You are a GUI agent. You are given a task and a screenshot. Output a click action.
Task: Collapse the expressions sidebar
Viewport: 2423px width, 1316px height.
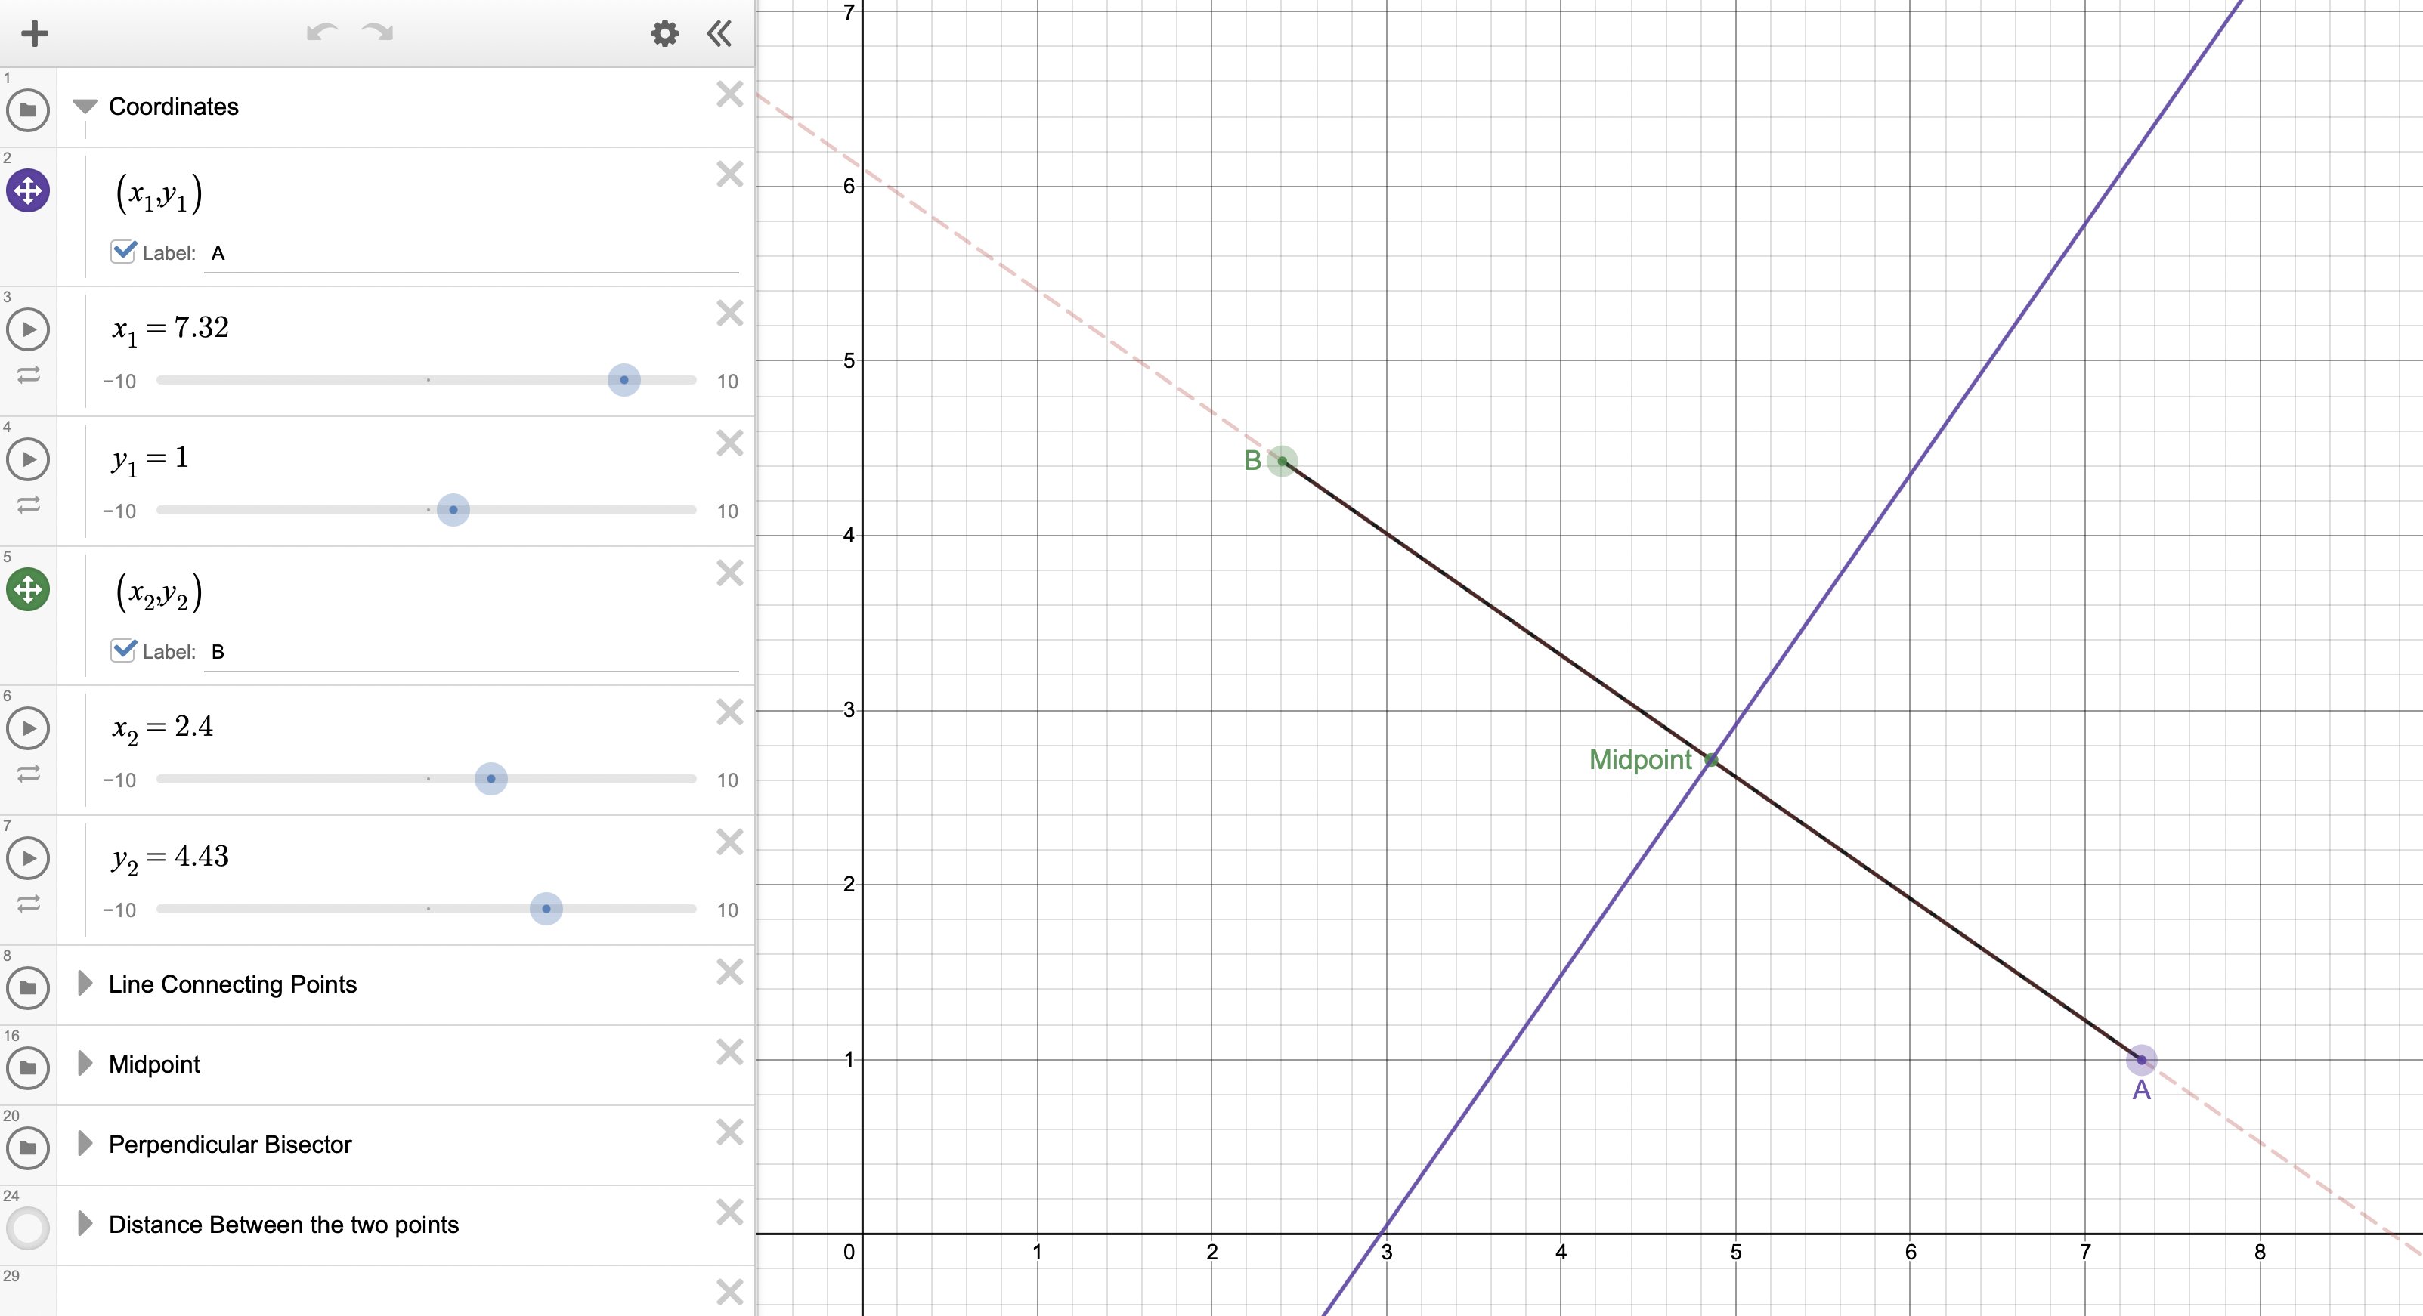click(718, 33)
